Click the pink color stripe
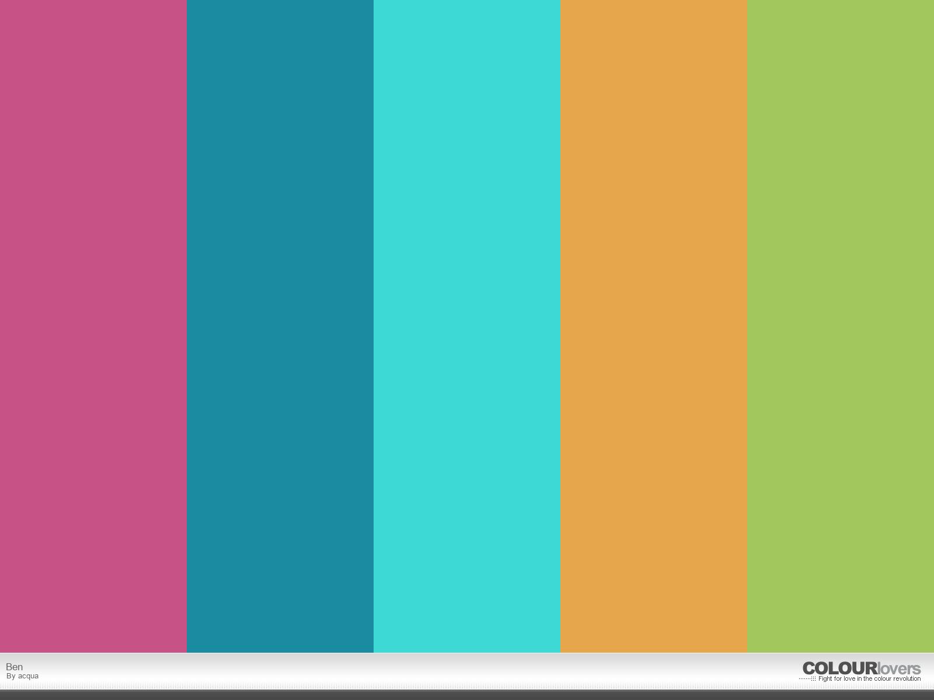The width and height of the screenshot is (934, 700). click(x=93, y=326)
